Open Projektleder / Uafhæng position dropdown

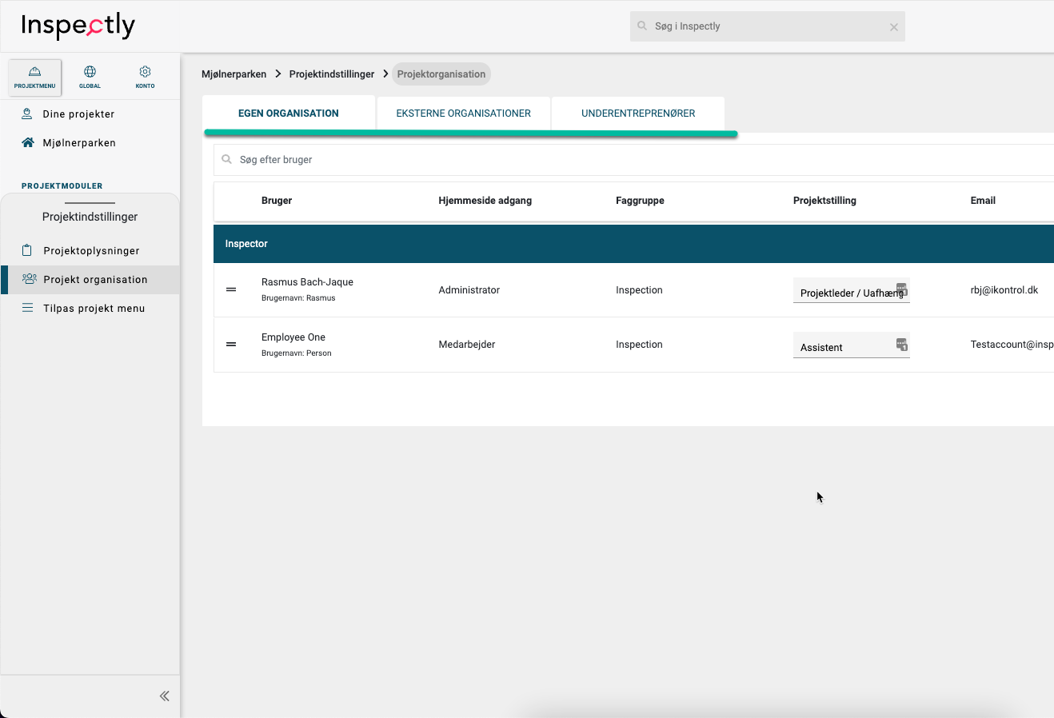click(x=852, y=291)
